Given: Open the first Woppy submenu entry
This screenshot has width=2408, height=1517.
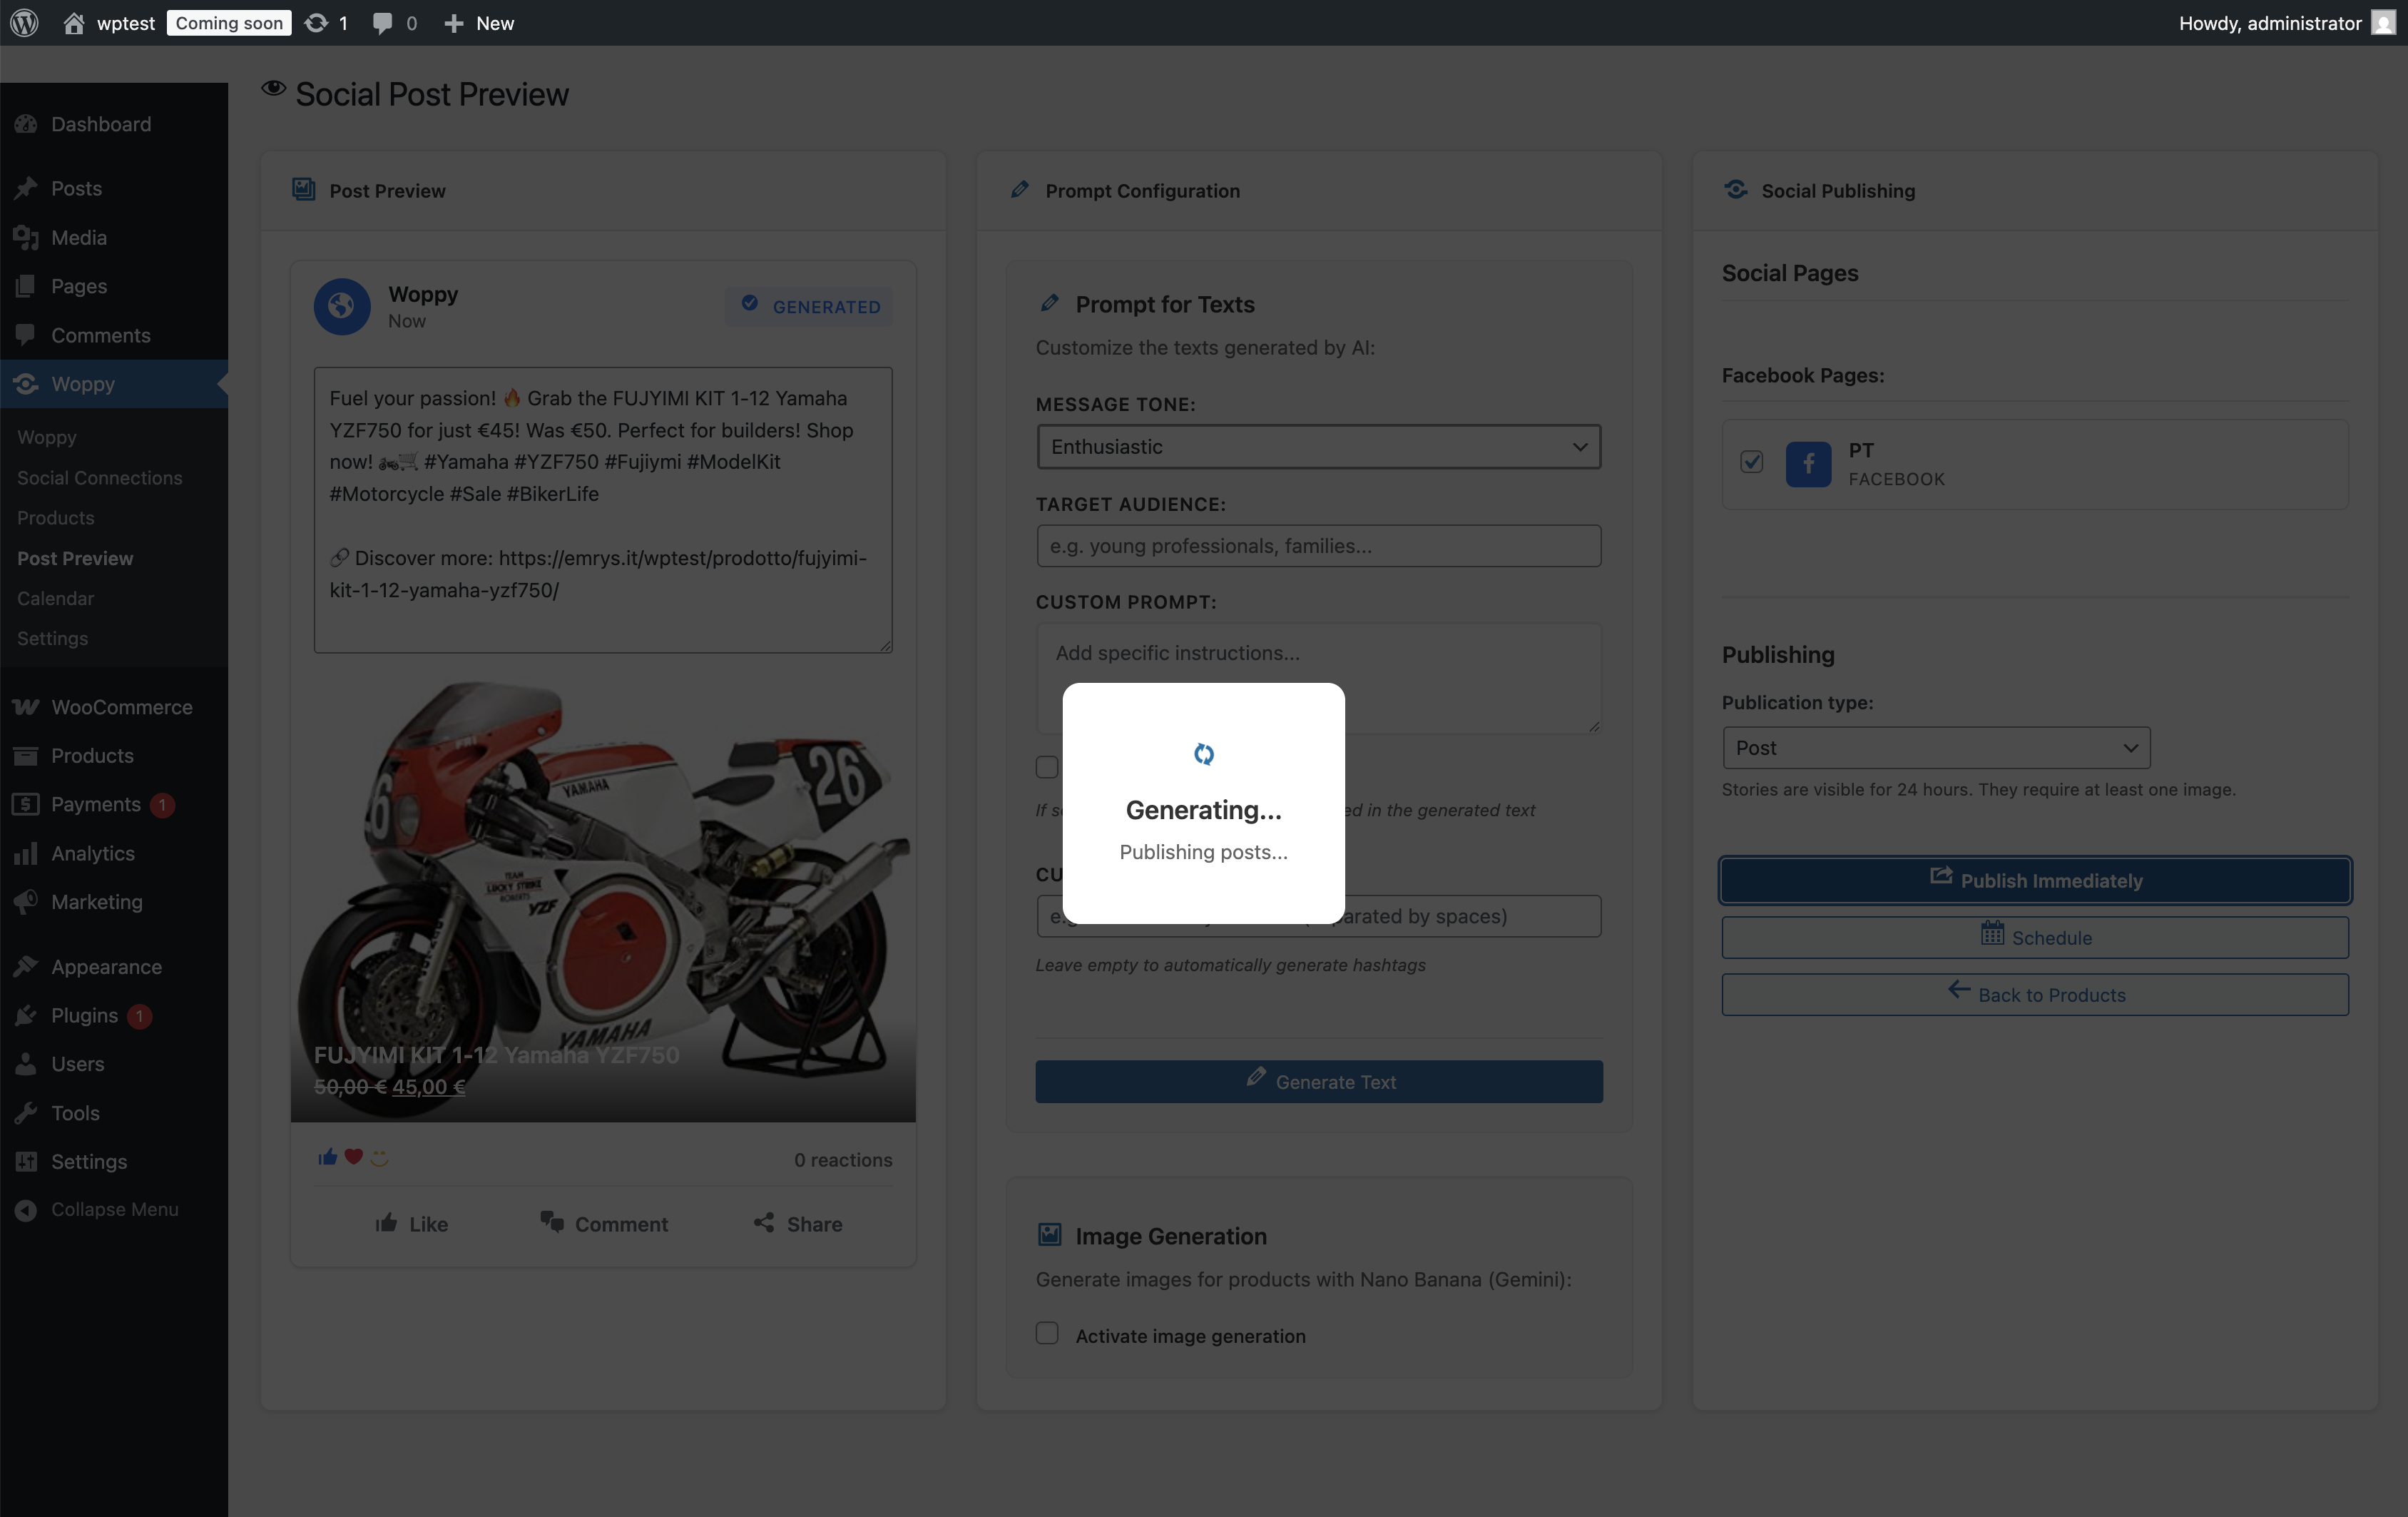Looking at the screenshot, I should click(x=47, y=437).
